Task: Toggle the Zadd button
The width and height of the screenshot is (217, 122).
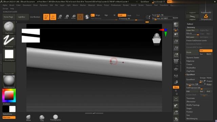Action: tap(122, 15)
